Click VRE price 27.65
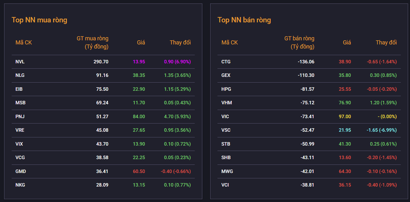Viewport: 410px width, 202px height. 139,130
